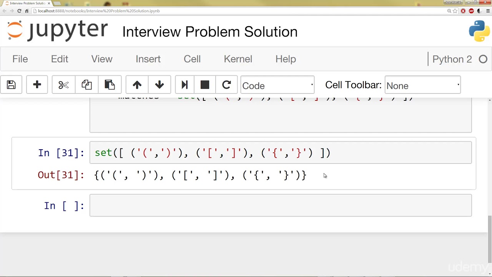Click the Out[31] prompt label

[61, 175]
